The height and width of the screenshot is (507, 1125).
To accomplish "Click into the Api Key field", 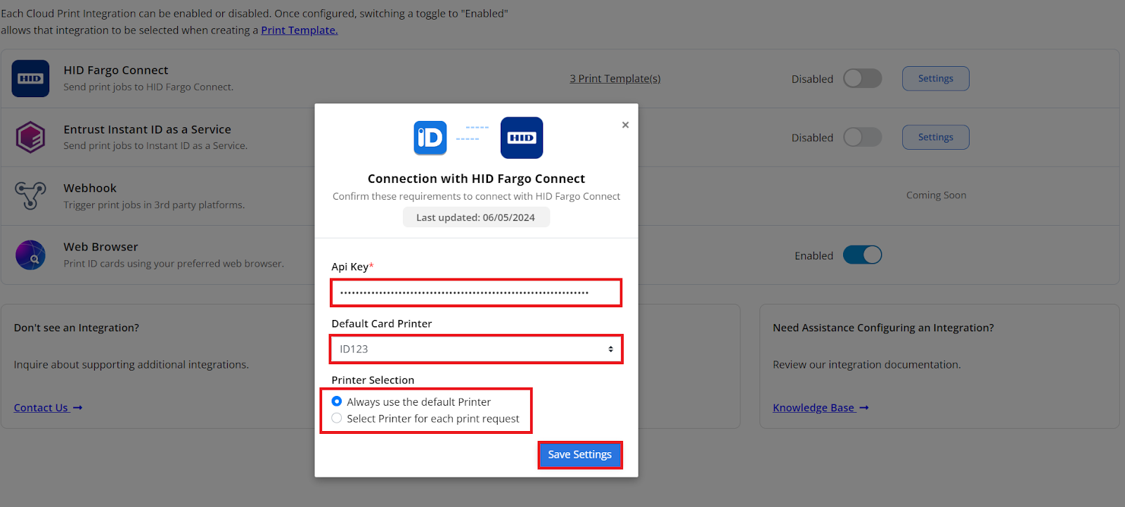I will (477, 293).
